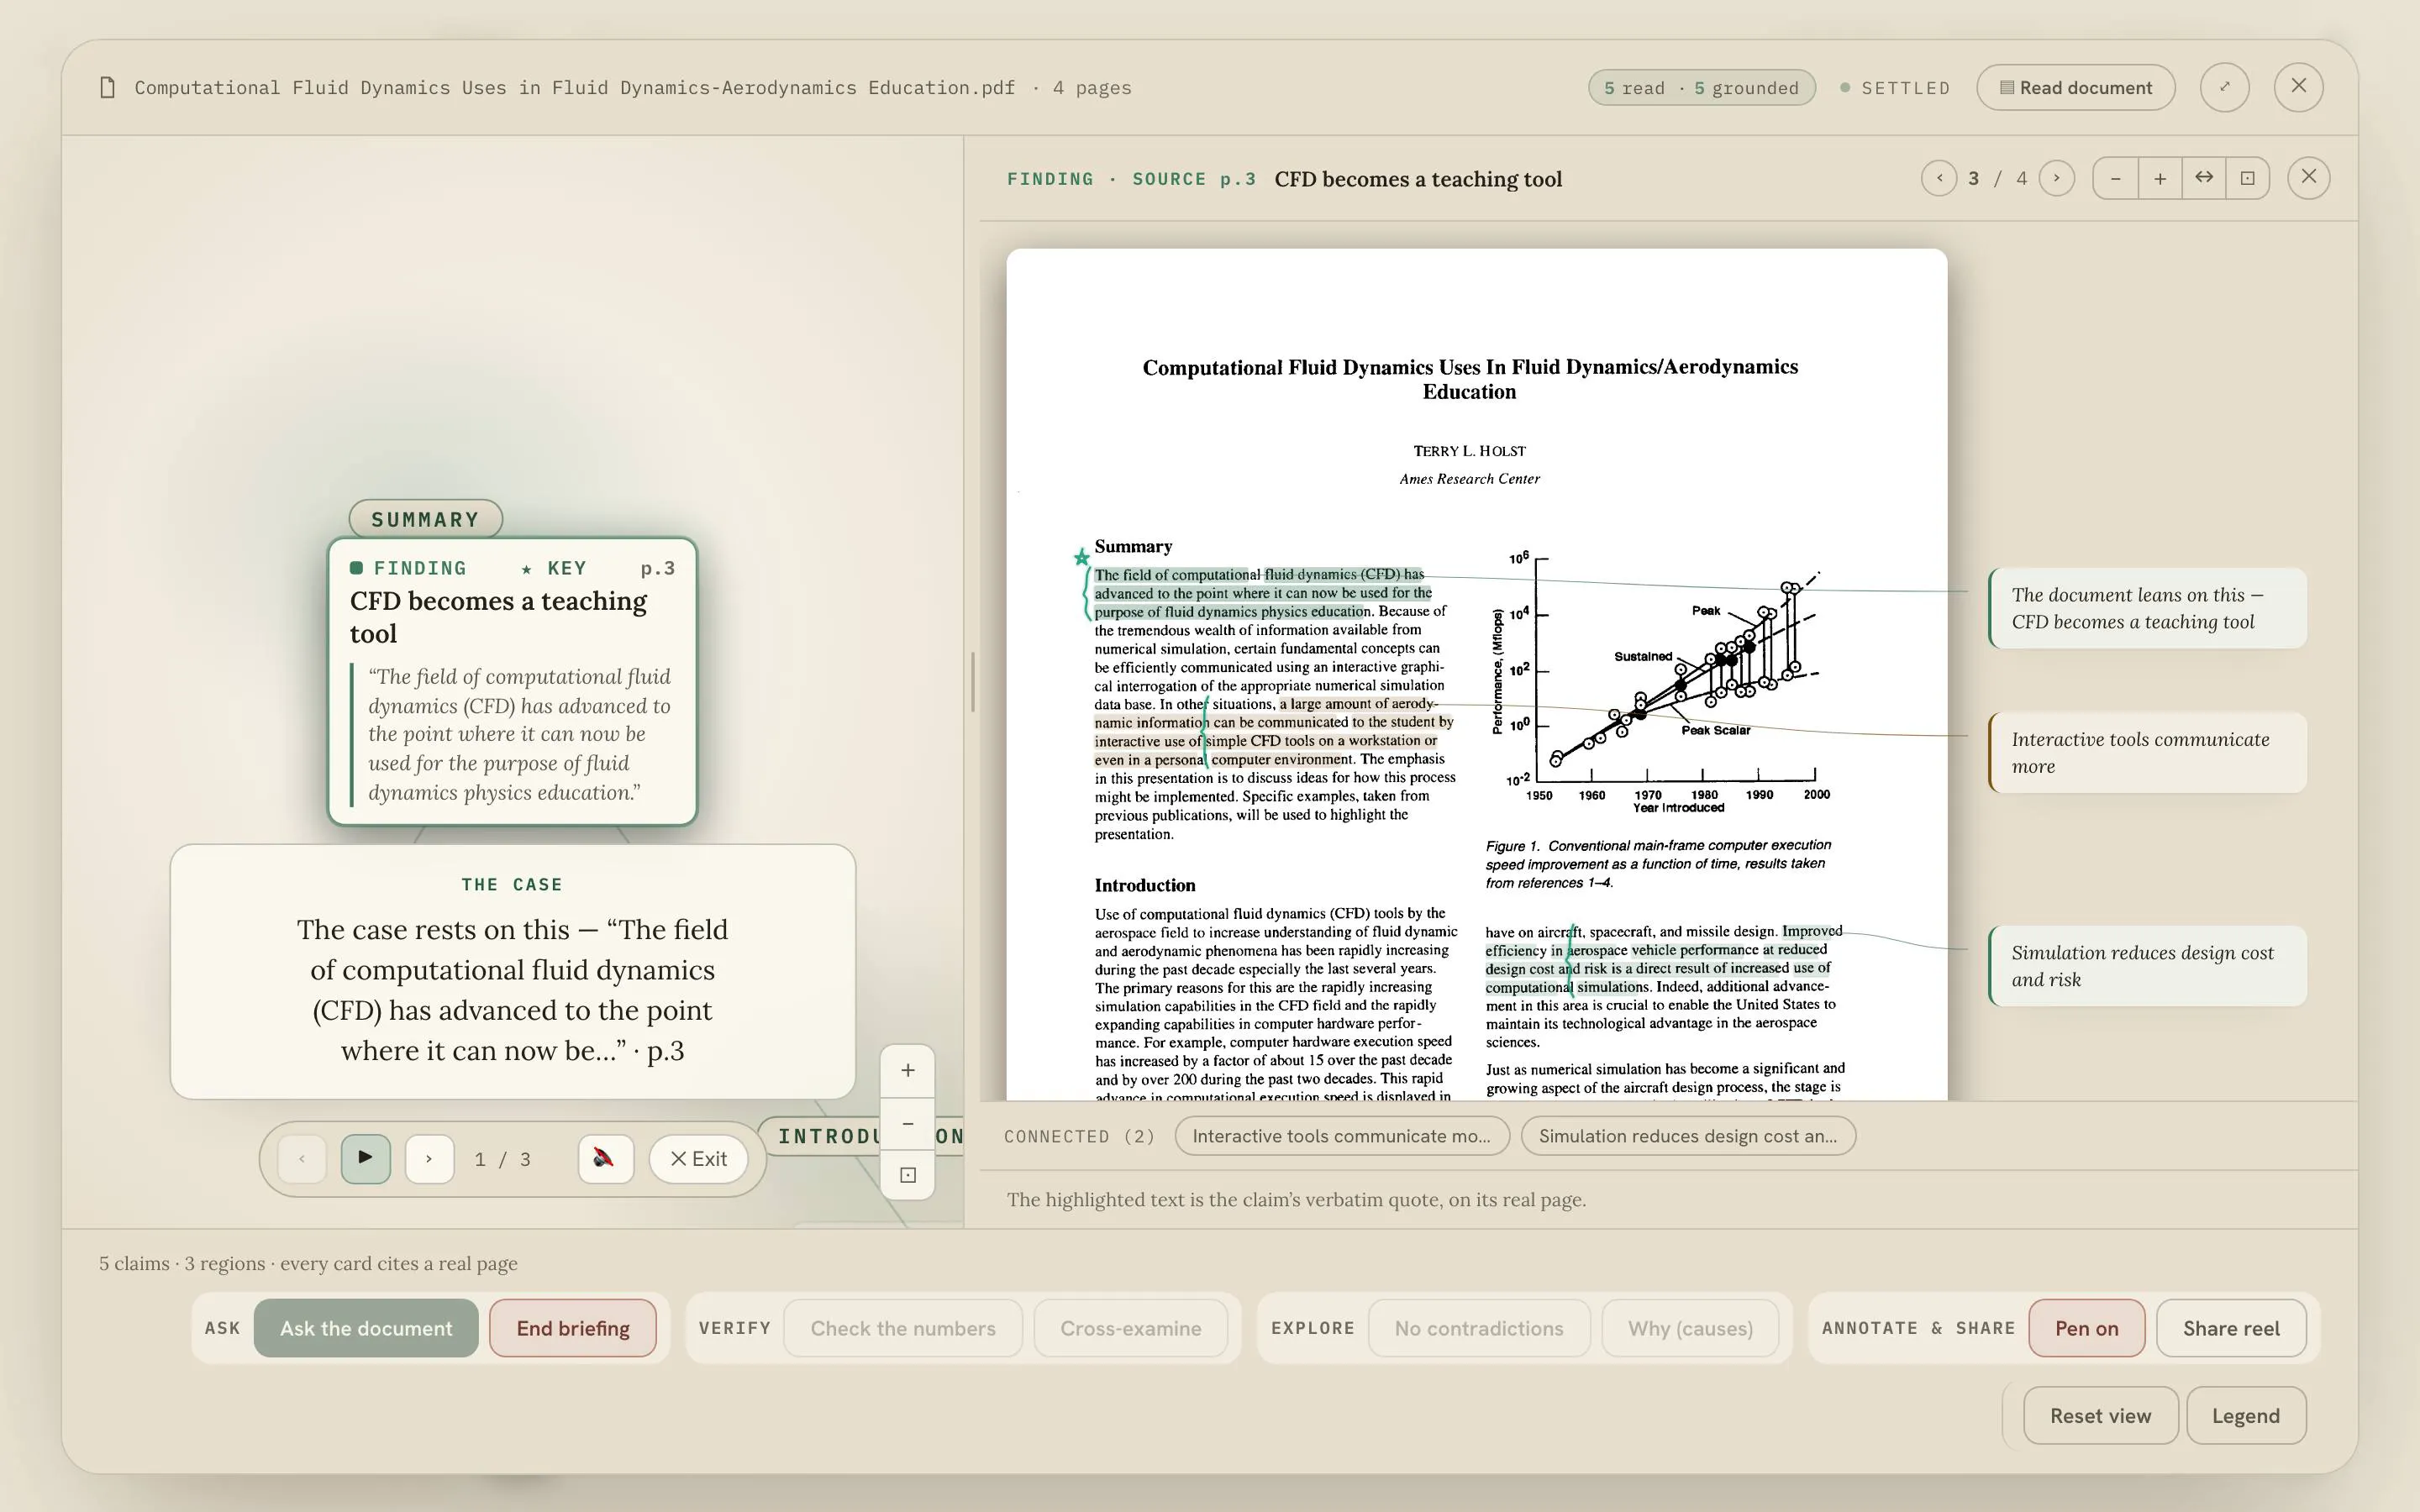2420x1512 pixels.
Task: Click the star marker beside Summary highlight
Action: click(1081, 557)
